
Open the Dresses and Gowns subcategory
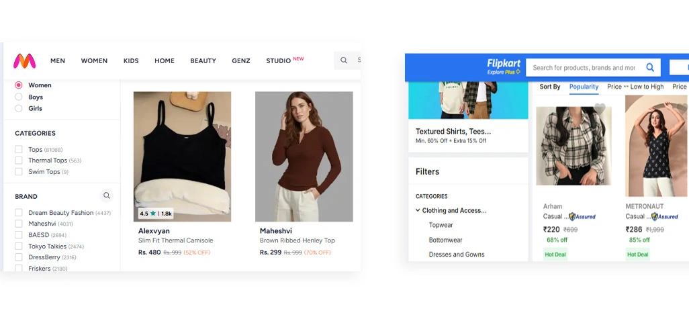(457, 255)
